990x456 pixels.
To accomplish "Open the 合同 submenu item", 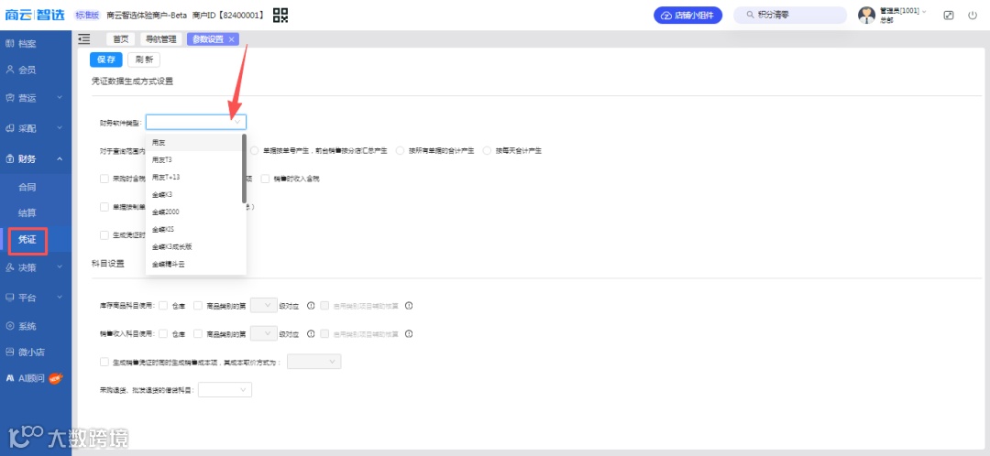I will 27,187.
